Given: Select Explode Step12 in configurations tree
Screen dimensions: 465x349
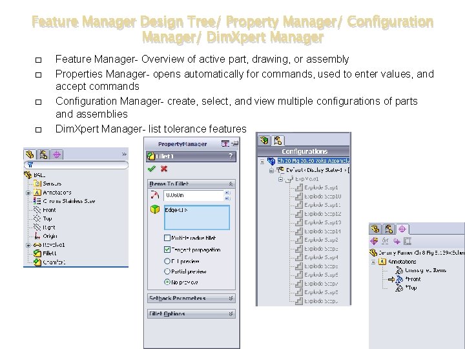Looking at the screenshot, I should [318, 214].
